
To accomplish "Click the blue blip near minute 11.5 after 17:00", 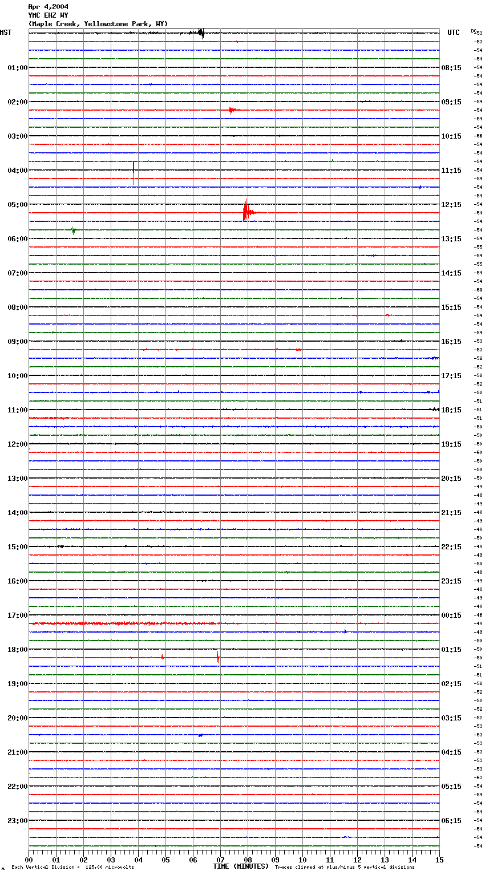I will coord(346,631).
